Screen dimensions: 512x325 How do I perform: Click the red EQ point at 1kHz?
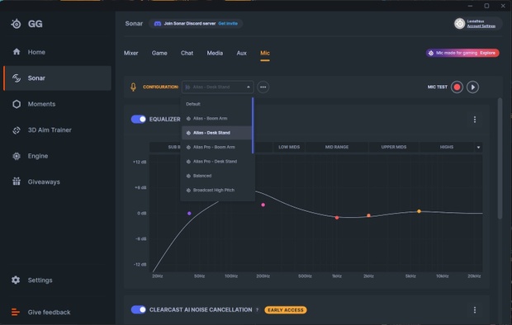tap(337, 218)
